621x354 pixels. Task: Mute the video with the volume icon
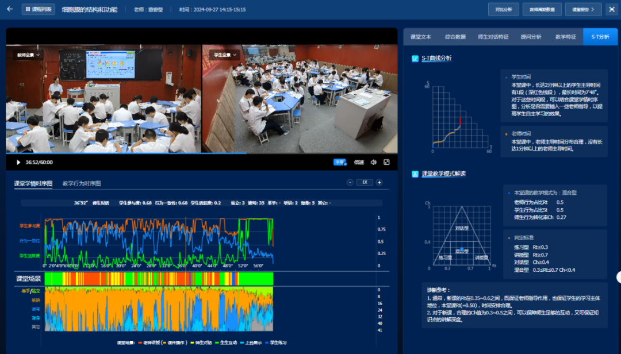click(x=373, y=163)
